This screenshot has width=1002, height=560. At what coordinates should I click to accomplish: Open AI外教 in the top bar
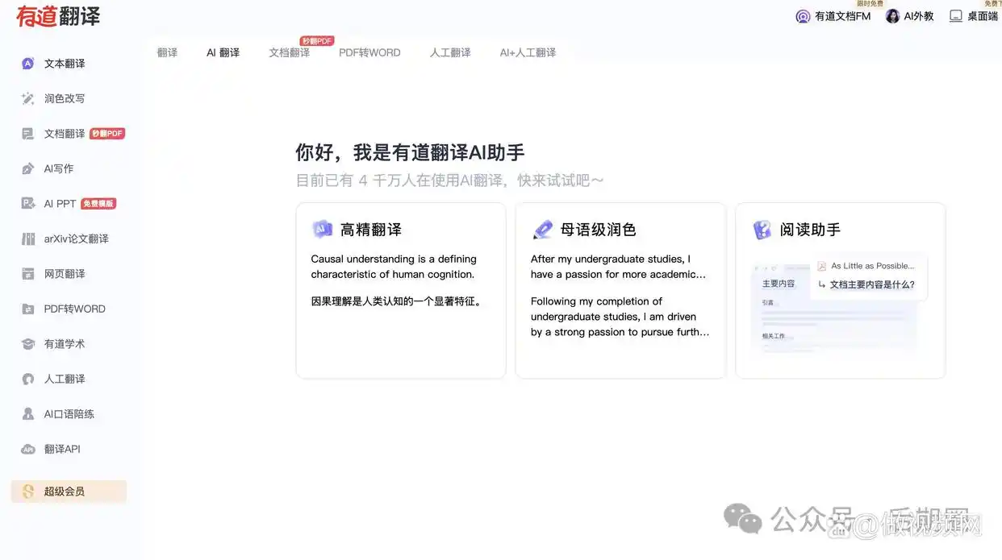coord(910,15)
